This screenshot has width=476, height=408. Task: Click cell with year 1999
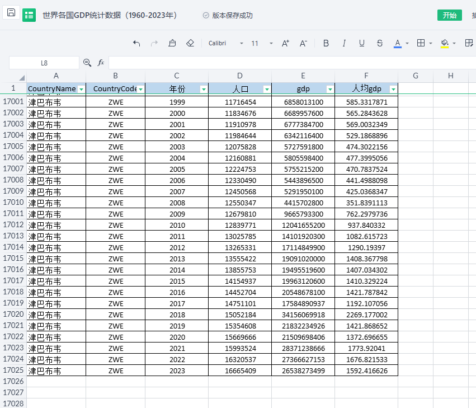coord(177,102)
